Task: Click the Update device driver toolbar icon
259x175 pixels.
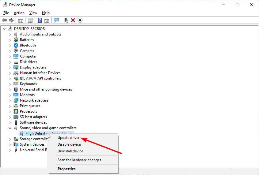Action: tap(66, 20)
